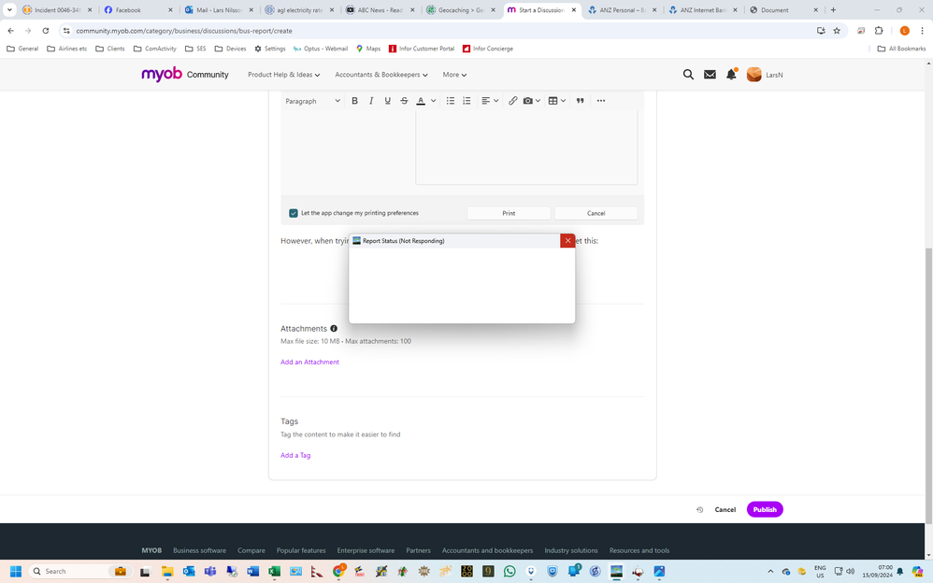Insert a bulleted list
Screen dimensions: 933x583
point(450,101)
